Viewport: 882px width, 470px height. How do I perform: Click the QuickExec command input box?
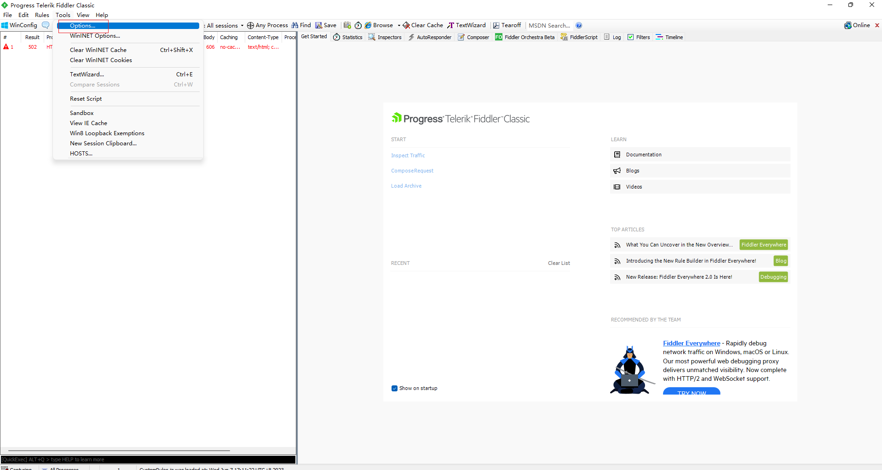(148, 459)
